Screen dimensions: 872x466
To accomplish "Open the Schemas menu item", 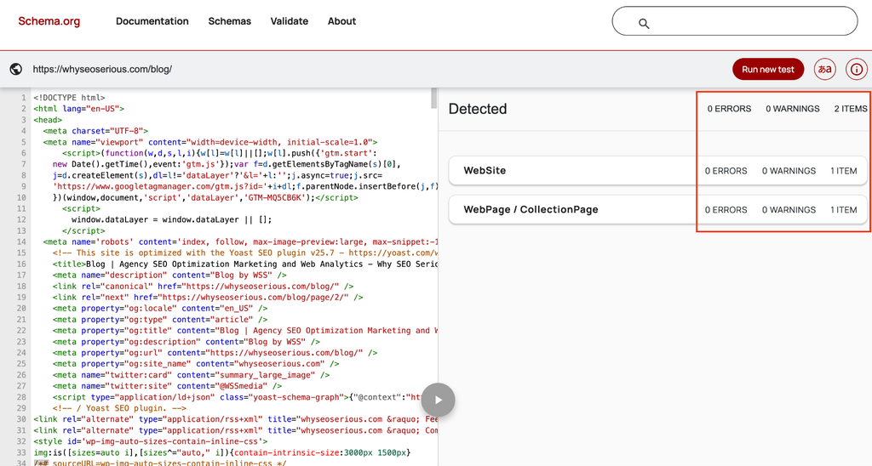I will click(230, 21).
